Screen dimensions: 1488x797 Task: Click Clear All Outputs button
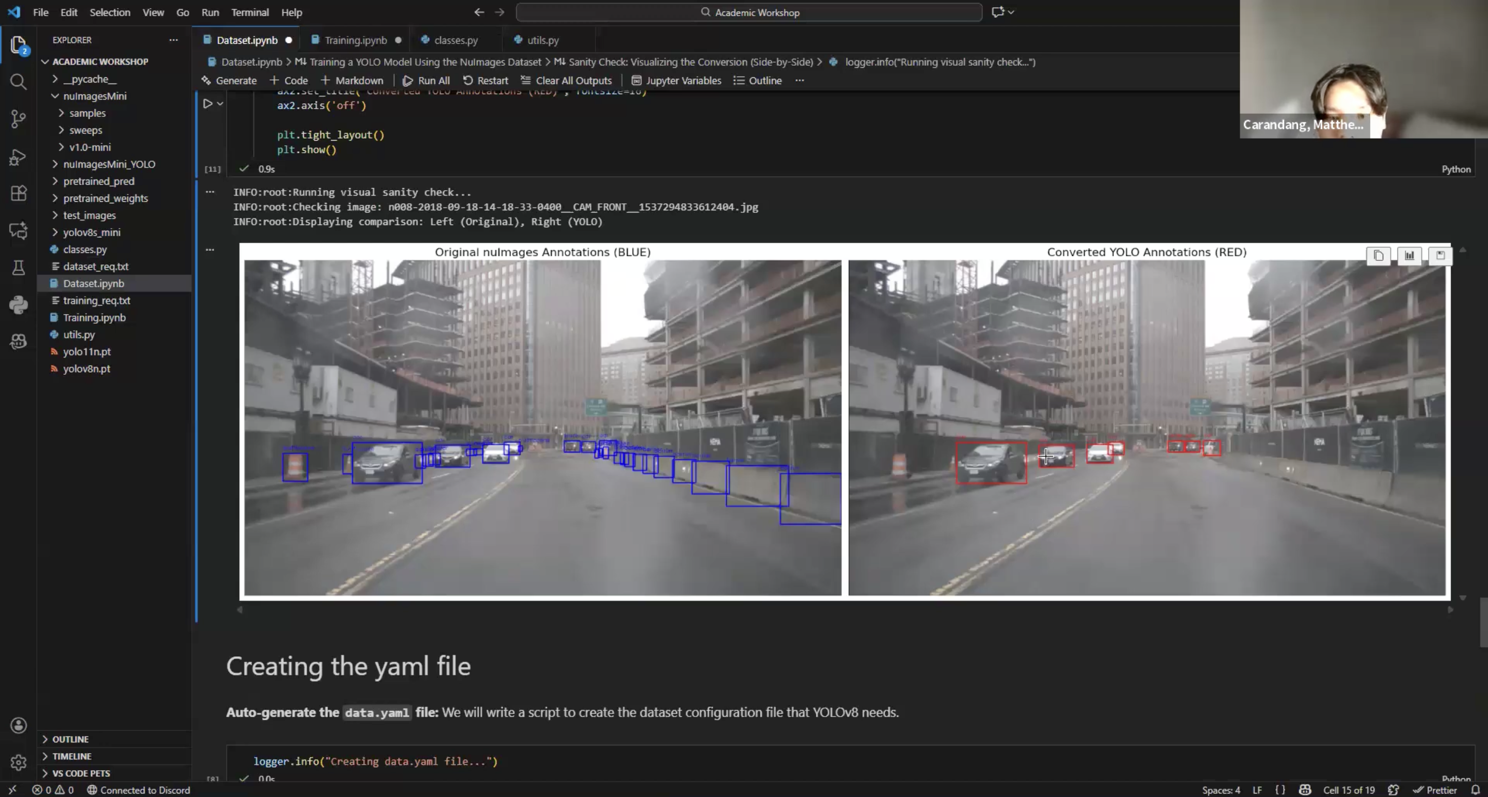[566, 81]
